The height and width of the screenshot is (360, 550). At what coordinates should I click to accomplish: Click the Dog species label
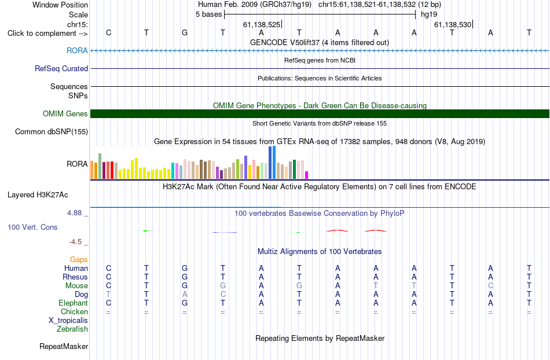(x=82, y=295)
